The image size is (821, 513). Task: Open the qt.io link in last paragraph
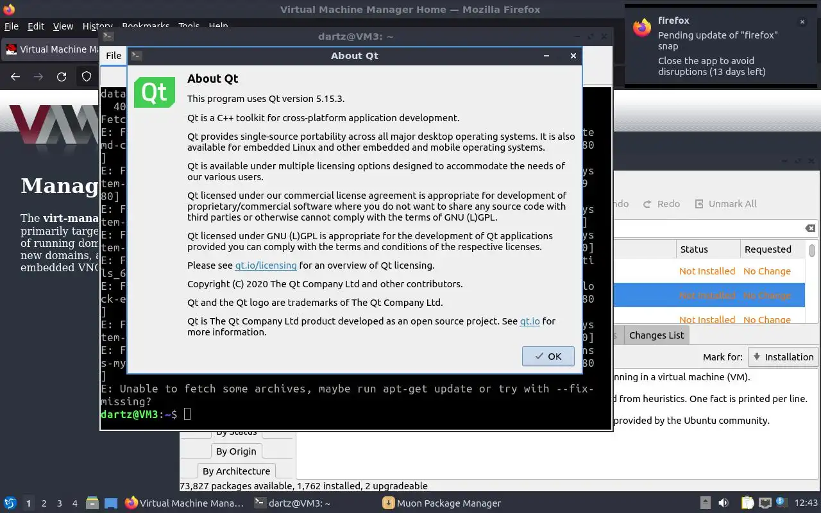(x=530, y=321)
